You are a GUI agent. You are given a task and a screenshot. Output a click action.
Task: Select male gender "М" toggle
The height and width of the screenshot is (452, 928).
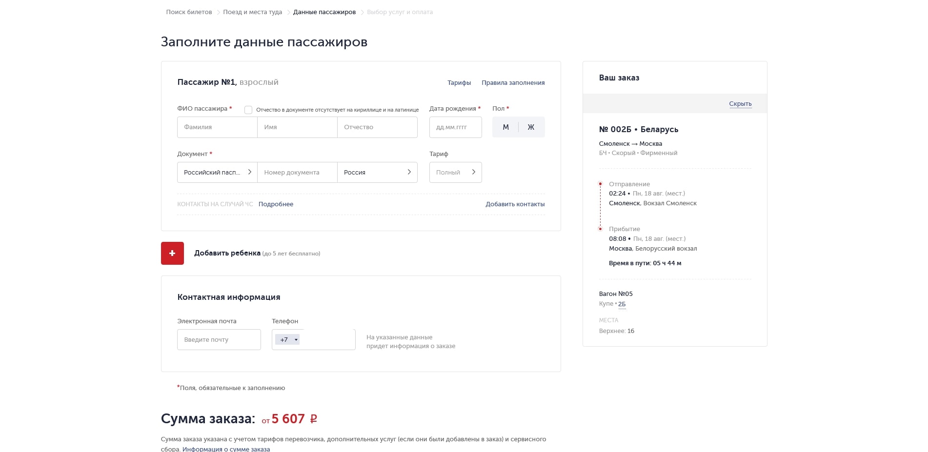point(505,127)
